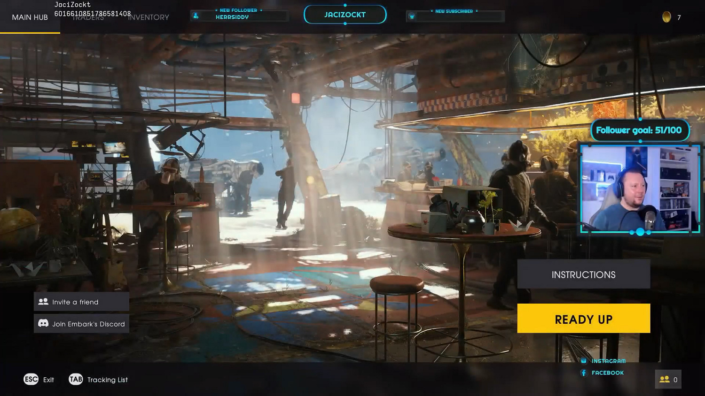Click the Facebook logo icon
Image resolution: width=705 pixels, height=396 pixels.
tap(584, 373)
